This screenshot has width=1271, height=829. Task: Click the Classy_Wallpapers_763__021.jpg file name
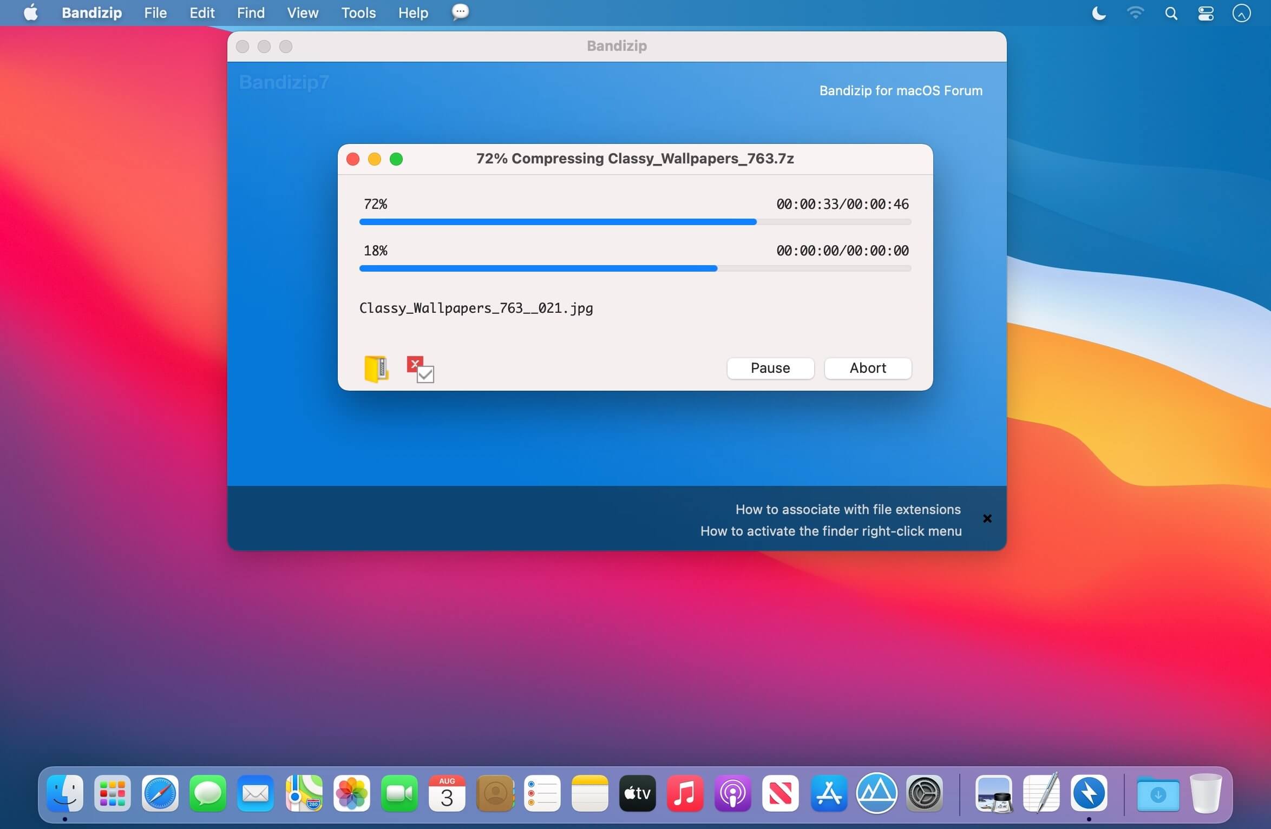476,308
